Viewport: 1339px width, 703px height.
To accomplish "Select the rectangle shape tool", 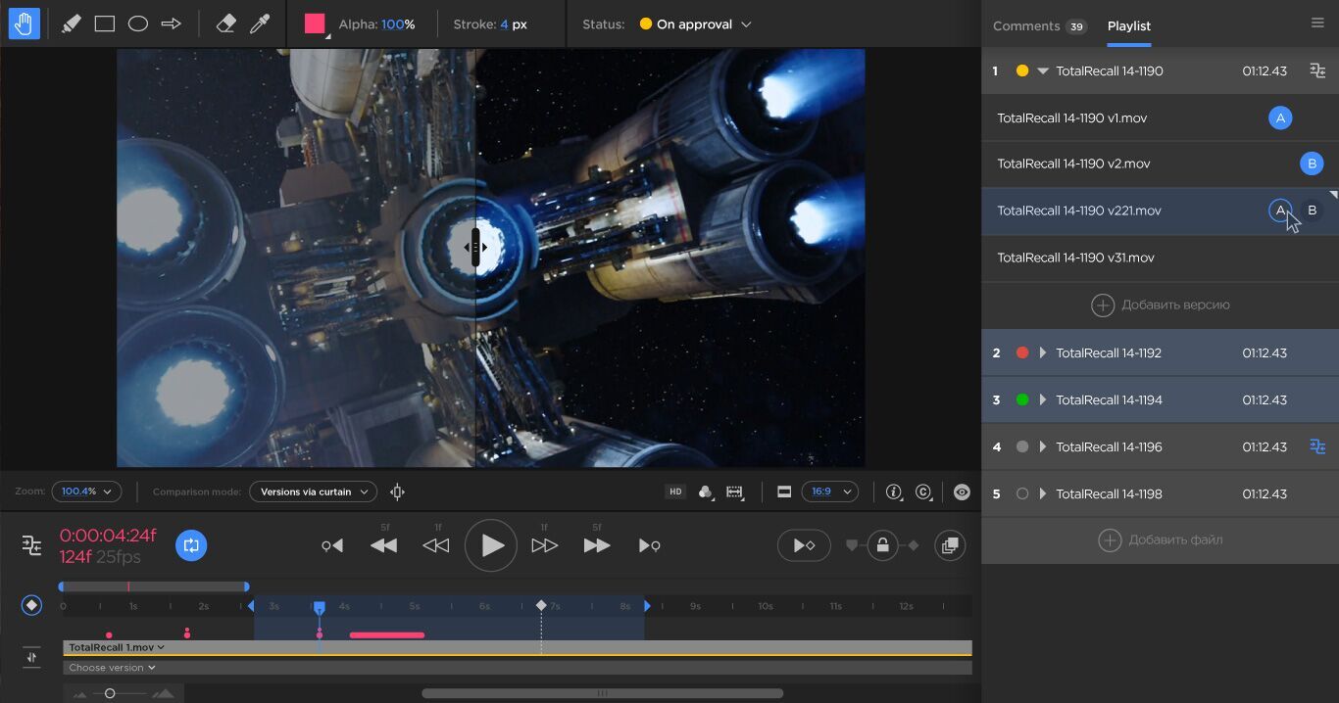I will (x=105, y=24).
